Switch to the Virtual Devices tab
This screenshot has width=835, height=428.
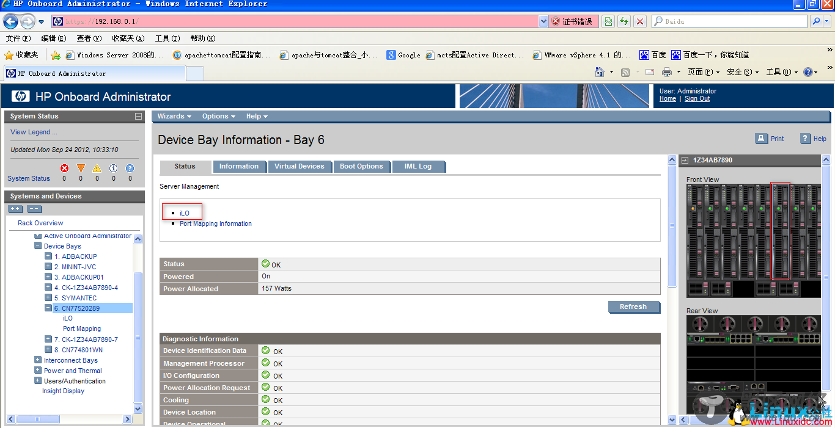tap(300, 166)
